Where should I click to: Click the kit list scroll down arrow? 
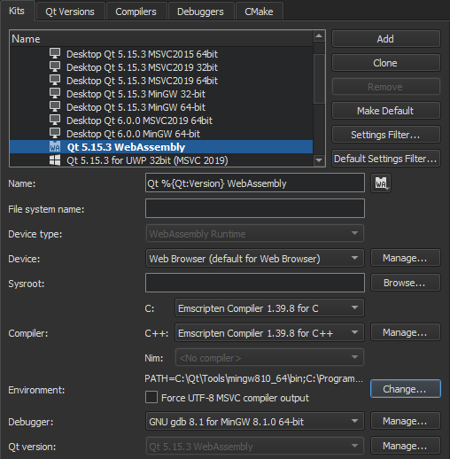tap(319, 160)
